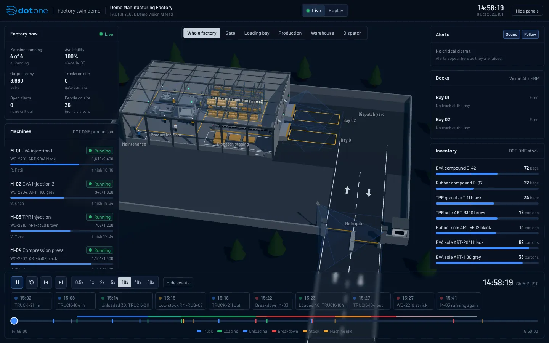The height and width of the screenshot is (343, 549).
Task: Click the Hide panels button
Action: click(x=527, y=11)
